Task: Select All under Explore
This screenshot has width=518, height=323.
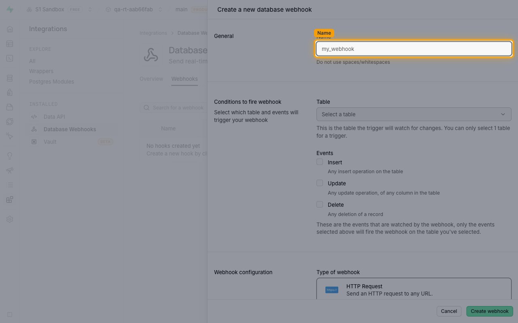Action: pyautogui.click(x=32, y=61)
